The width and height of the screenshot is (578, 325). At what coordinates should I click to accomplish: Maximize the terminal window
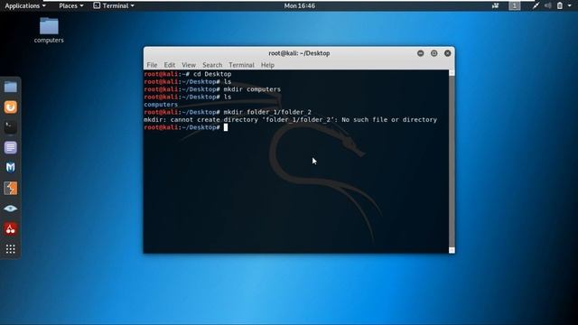pos(433,53)
